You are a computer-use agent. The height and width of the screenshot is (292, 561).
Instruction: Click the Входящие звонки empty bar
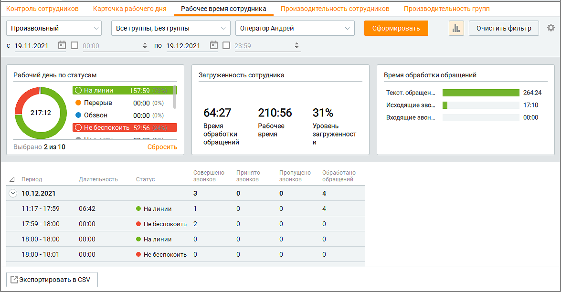[481, 117]
